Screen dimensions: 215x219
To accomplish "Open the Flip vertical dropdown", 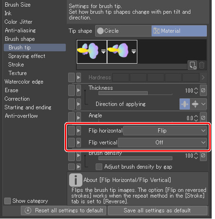I will [162, 143].
